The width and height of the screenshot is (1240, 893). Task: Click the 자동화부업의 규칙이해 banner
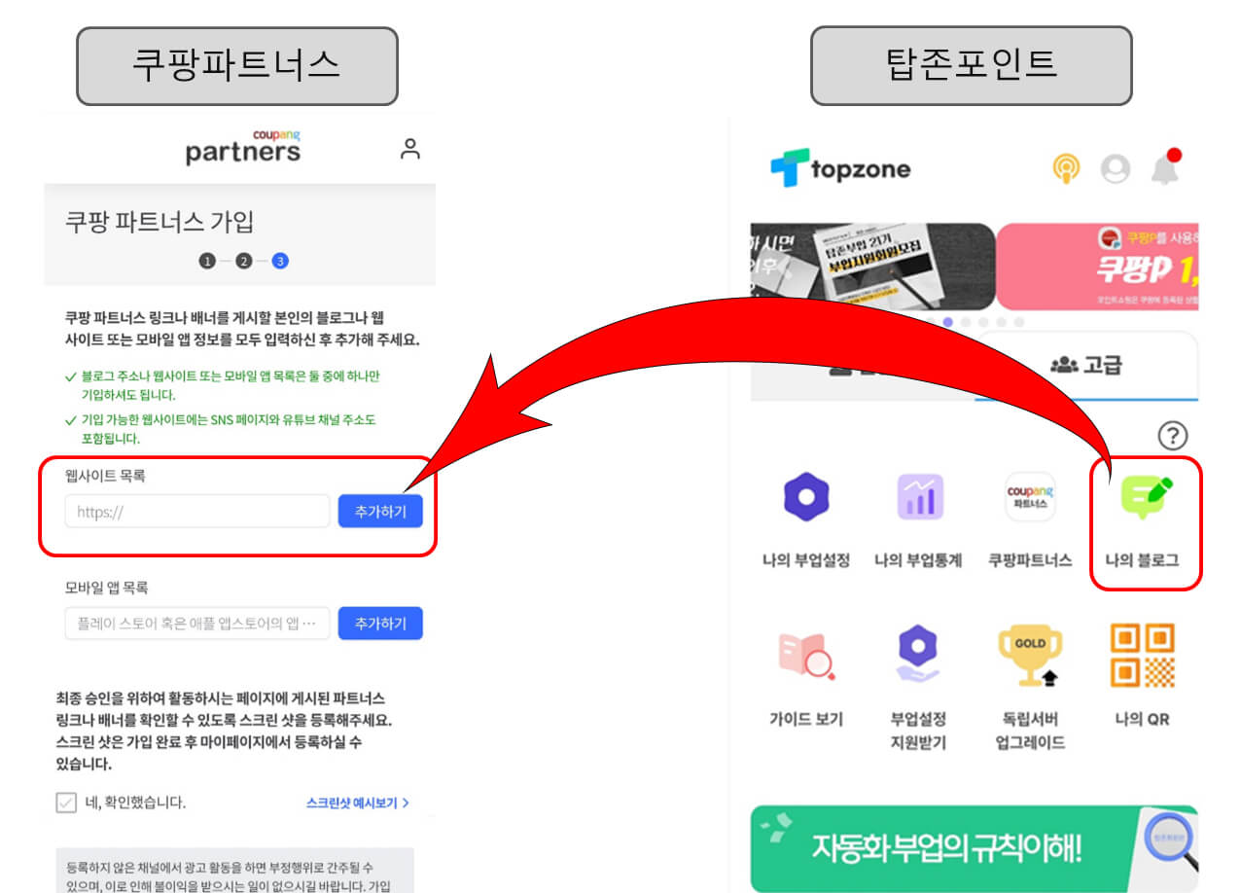tap(974, 846)
